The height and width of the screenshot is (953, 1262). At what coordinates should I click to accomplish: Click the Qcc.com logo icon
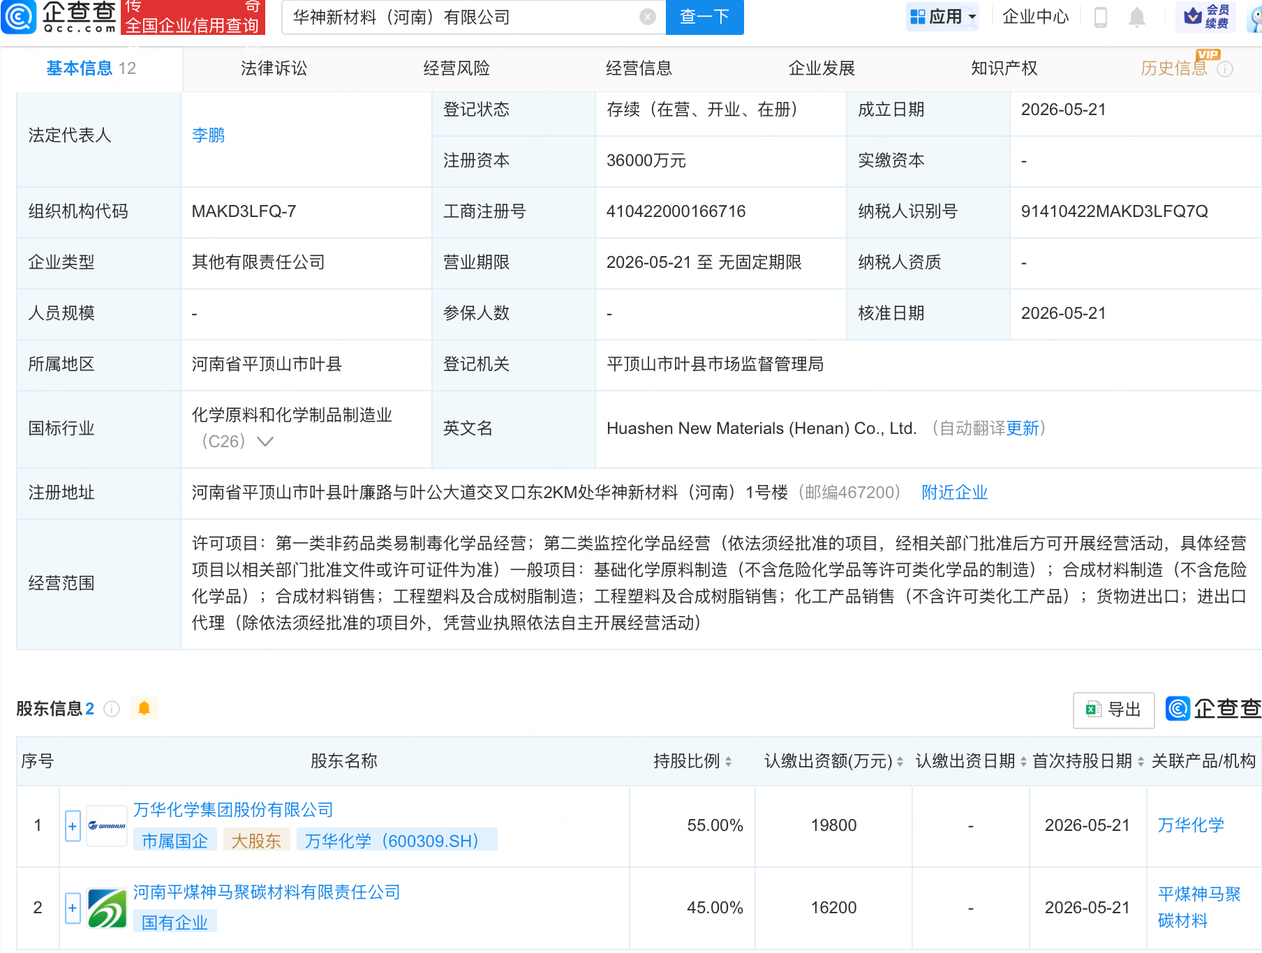19,17
